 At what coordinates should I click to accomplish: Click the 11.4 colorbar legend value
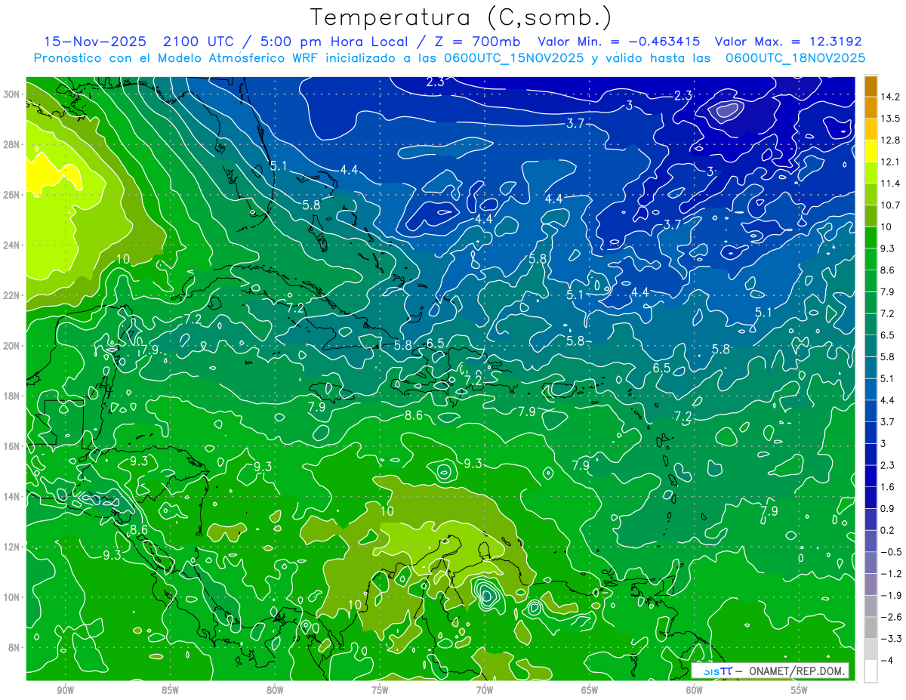890,183
